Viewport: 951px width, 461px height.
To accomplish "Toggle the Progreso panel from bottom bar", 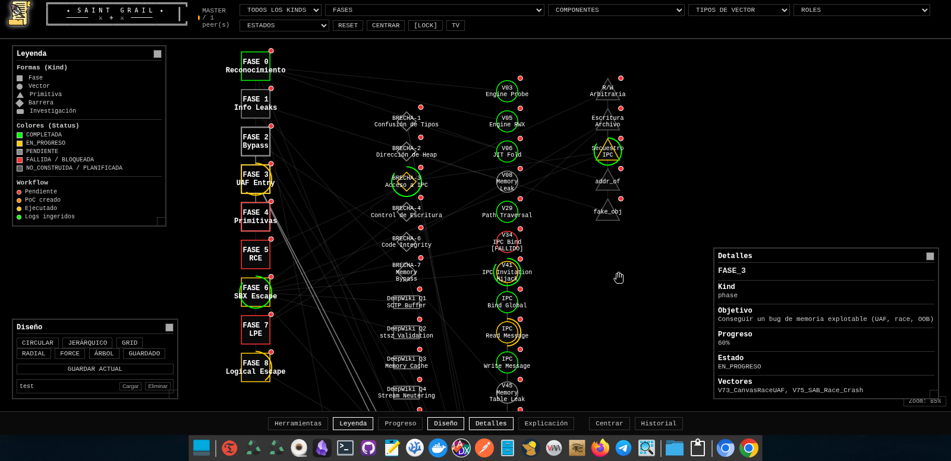I will click(x=401, y=424).
